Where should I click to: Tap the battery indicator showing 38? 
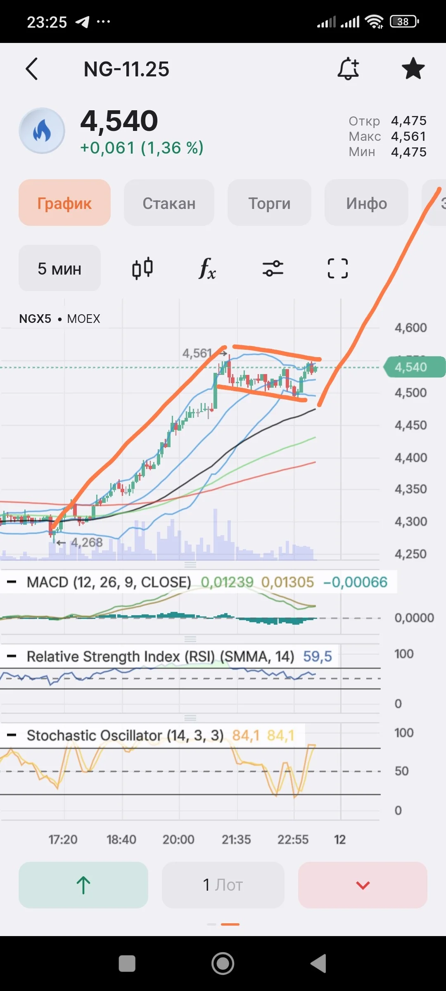click(404, 21)
